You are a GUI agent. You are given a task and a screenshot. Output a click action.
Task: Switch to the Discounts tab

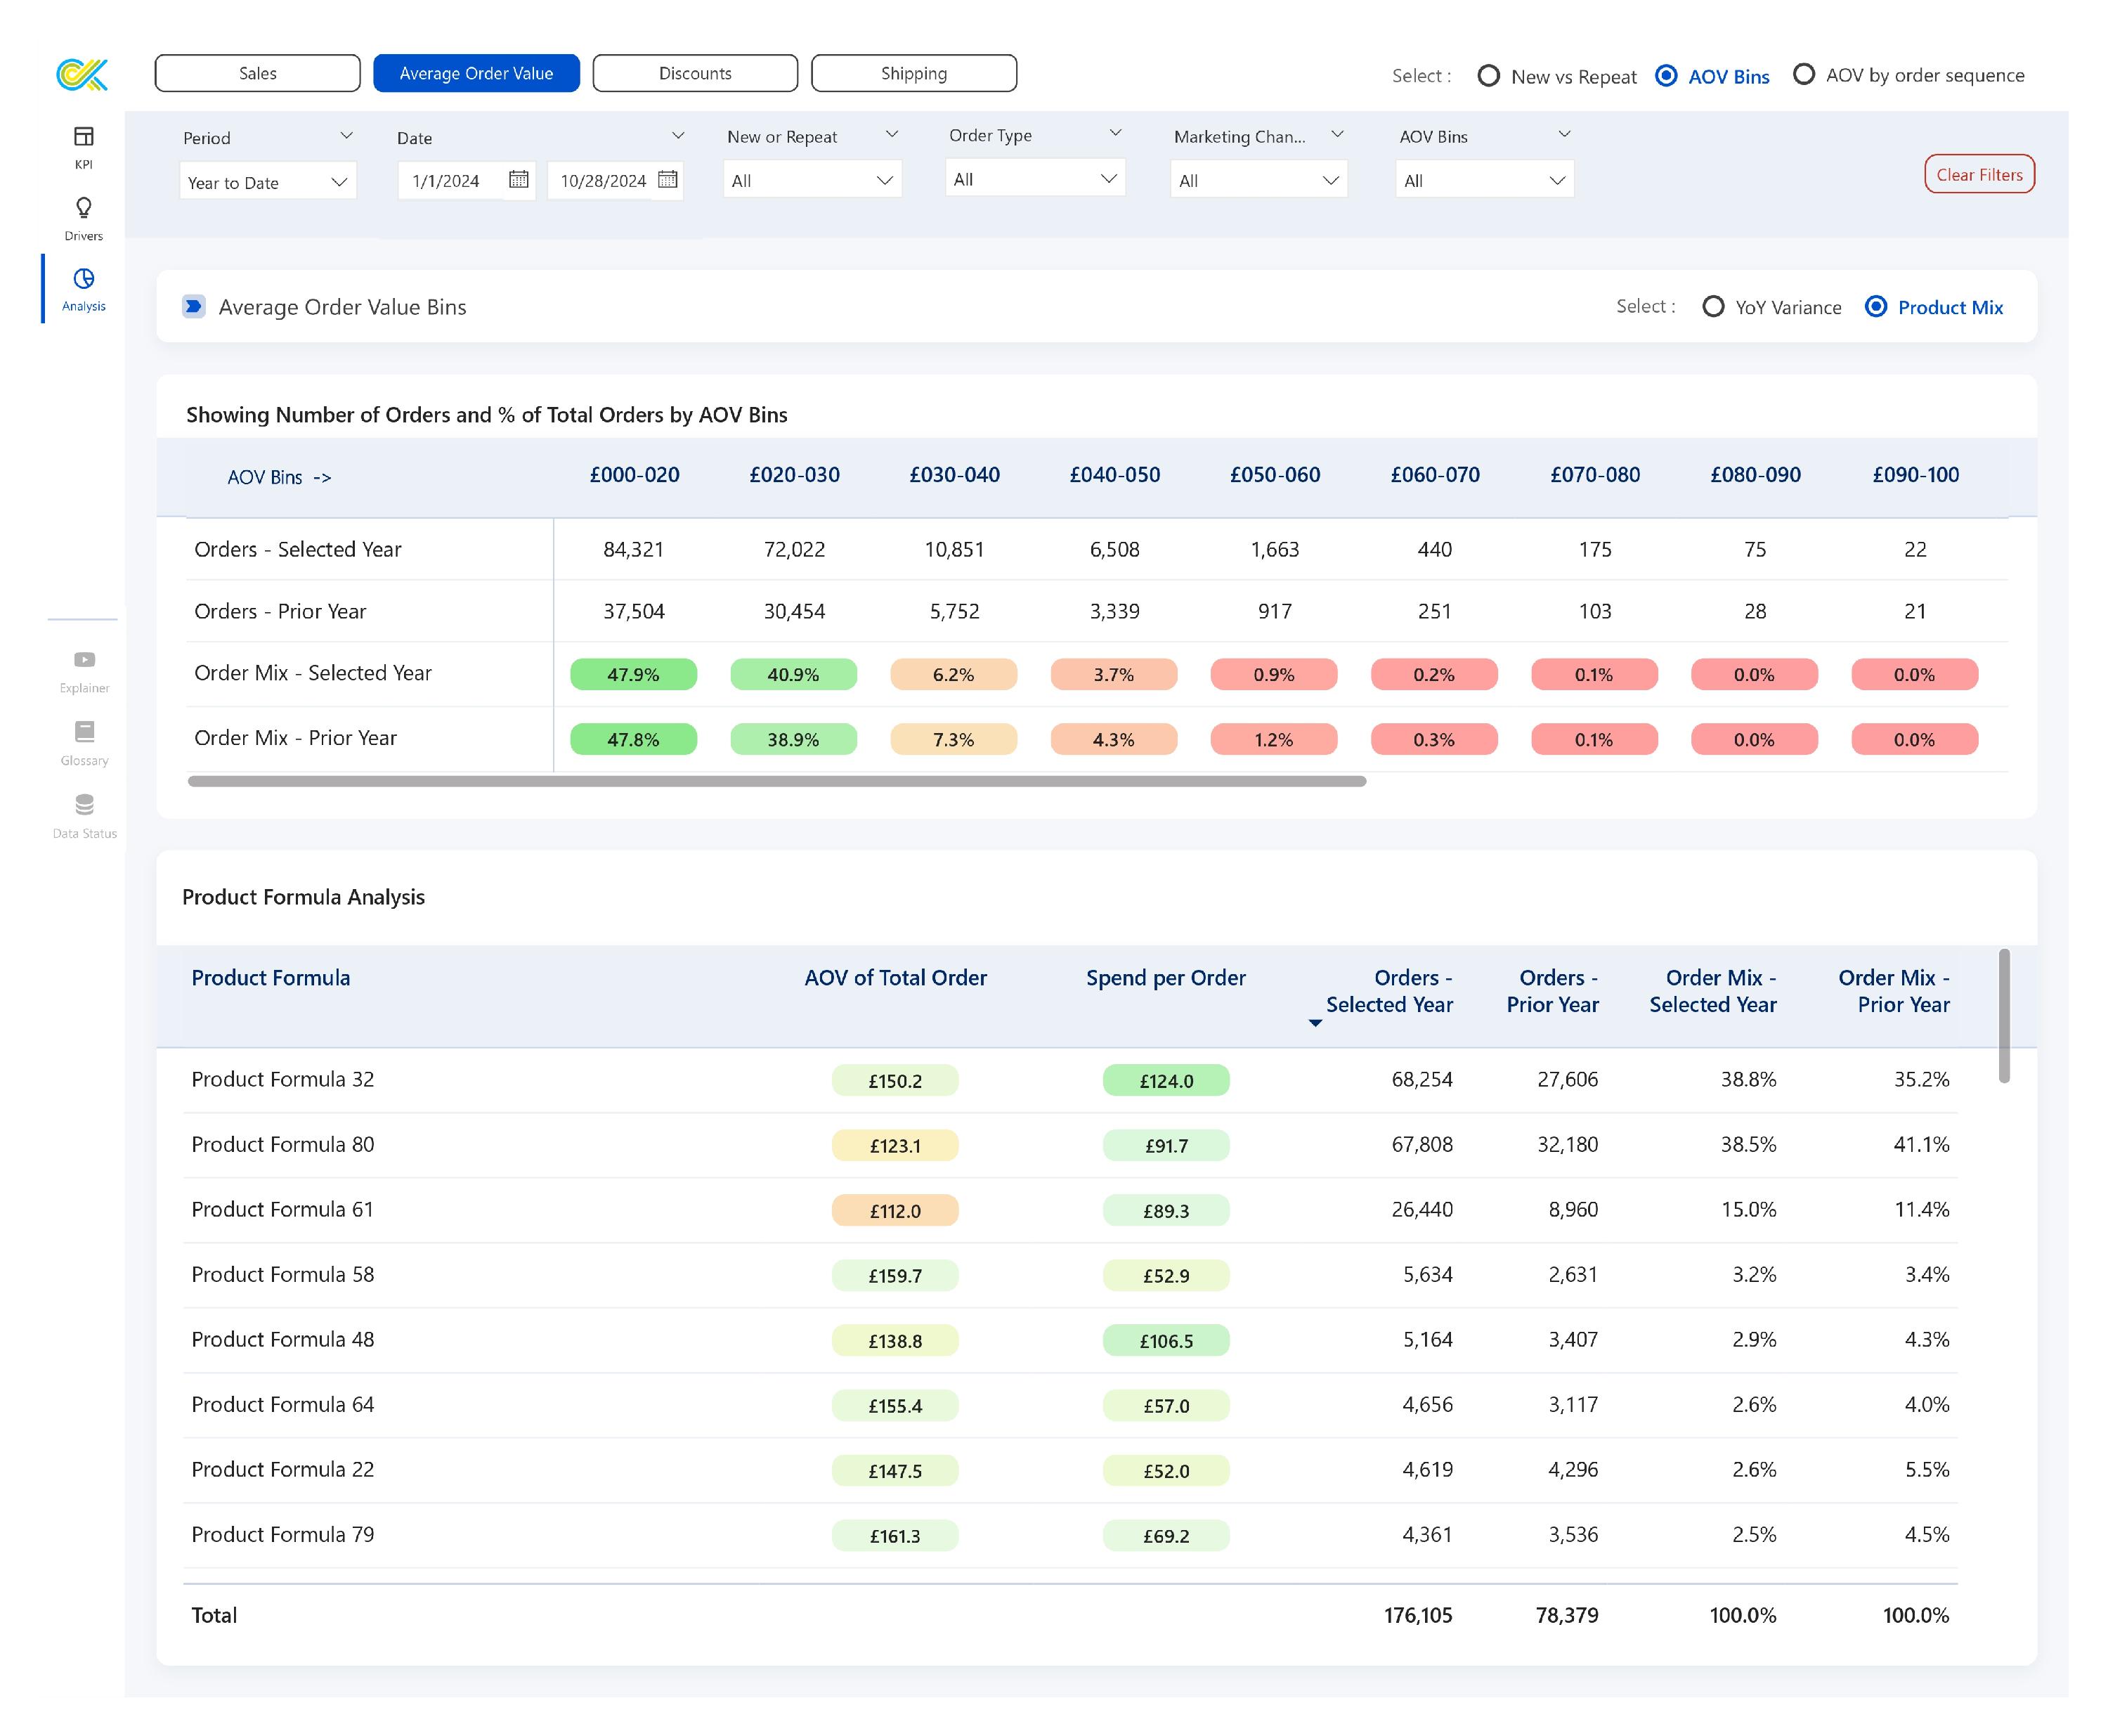pyautogui.click(x=695, y=73)
